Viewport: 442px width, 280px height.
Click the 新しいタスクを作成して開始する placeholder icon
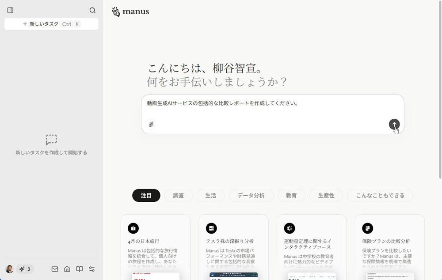tap(51, 140)
